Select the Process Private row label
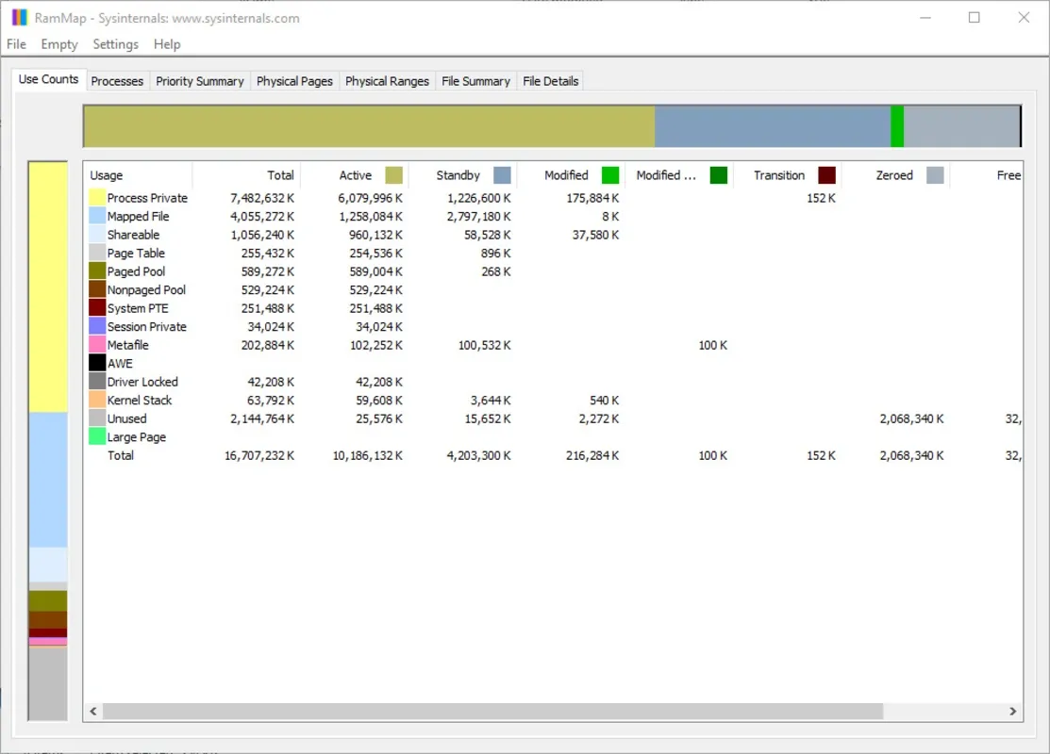Screen dimensions: 1050x754 (147, 198)
